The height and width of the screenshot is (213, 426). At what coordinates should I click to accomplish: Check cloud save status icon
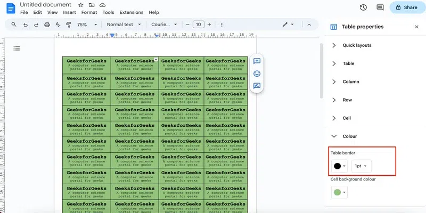click(x=102, y=5)
